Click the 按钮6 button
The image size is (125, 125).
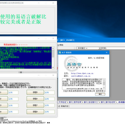[35, 99]
